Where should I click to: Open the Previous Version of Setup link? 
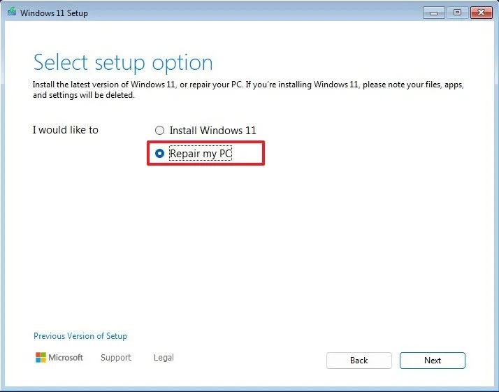(x=80, y=336)
